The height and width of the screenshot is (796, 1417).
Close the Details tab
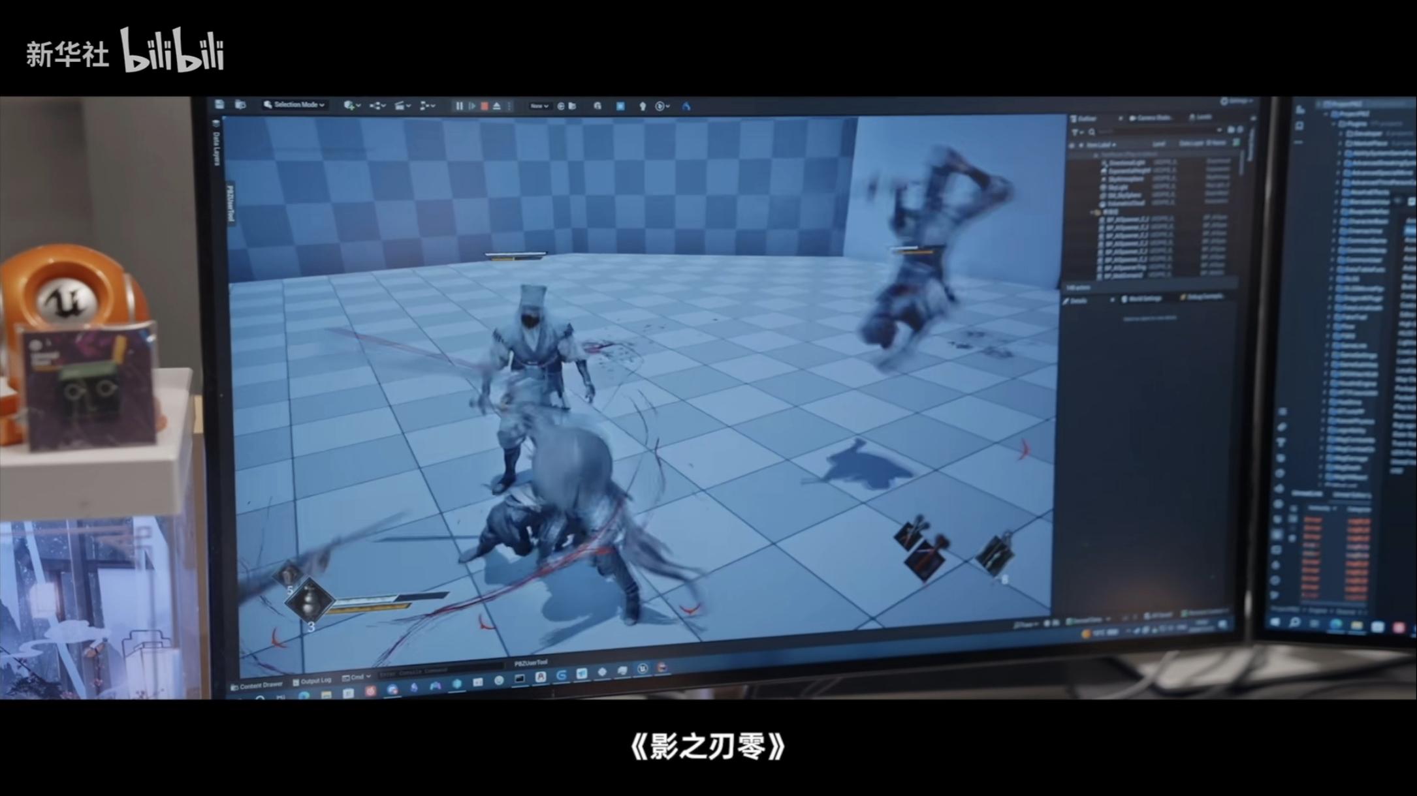pyautogui.click(x=1112, y=300)
